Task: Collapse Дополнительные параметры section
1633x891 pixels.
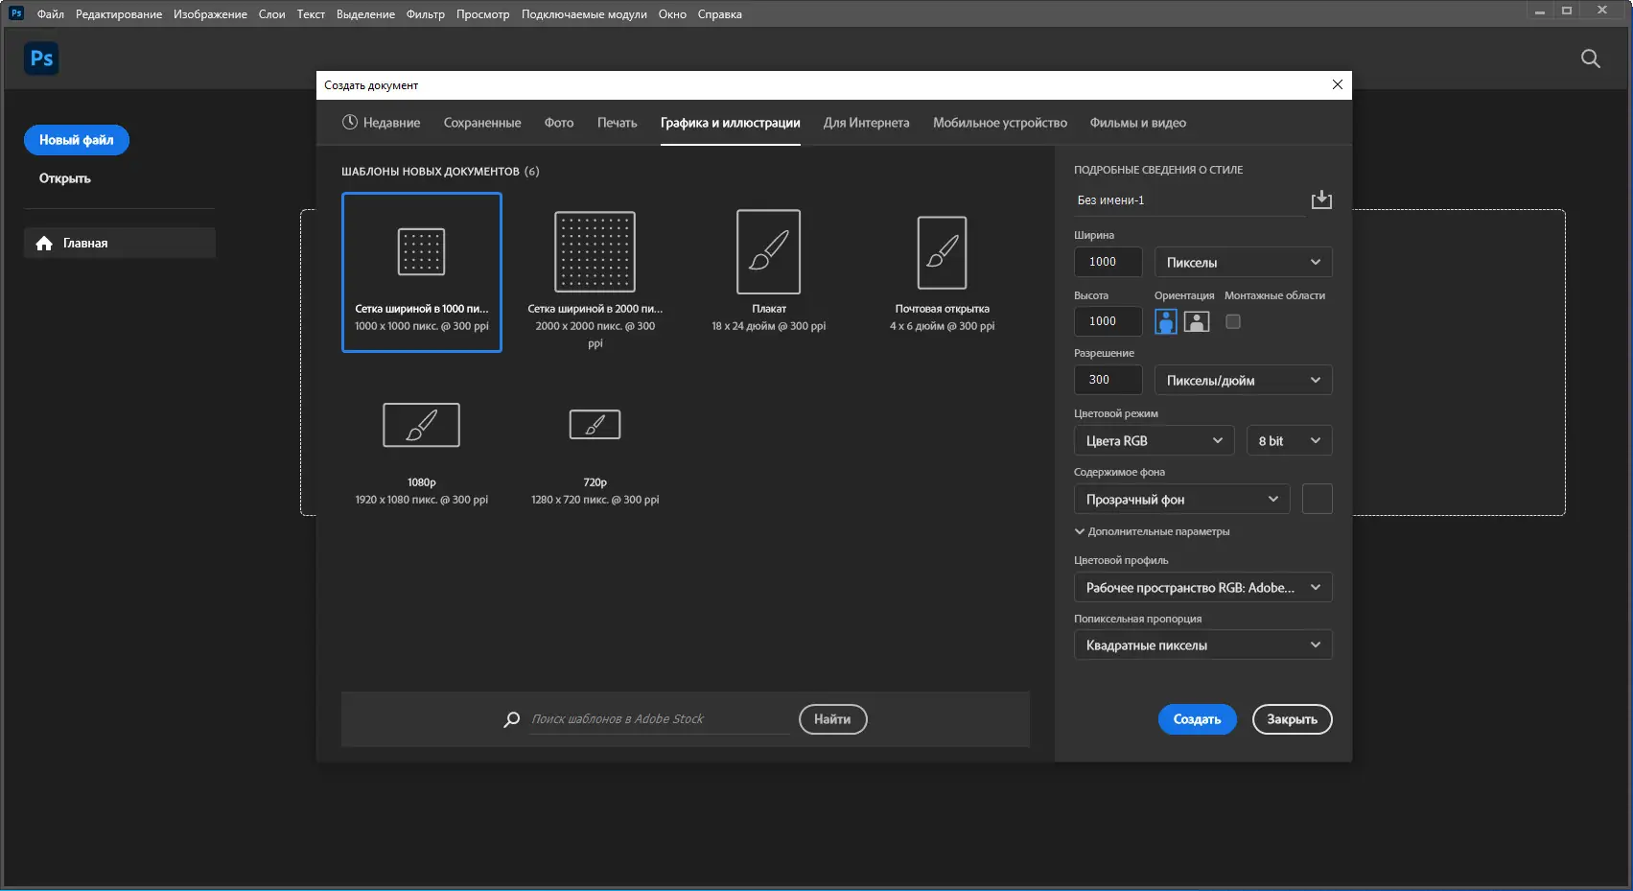Action: (1152, 531)
